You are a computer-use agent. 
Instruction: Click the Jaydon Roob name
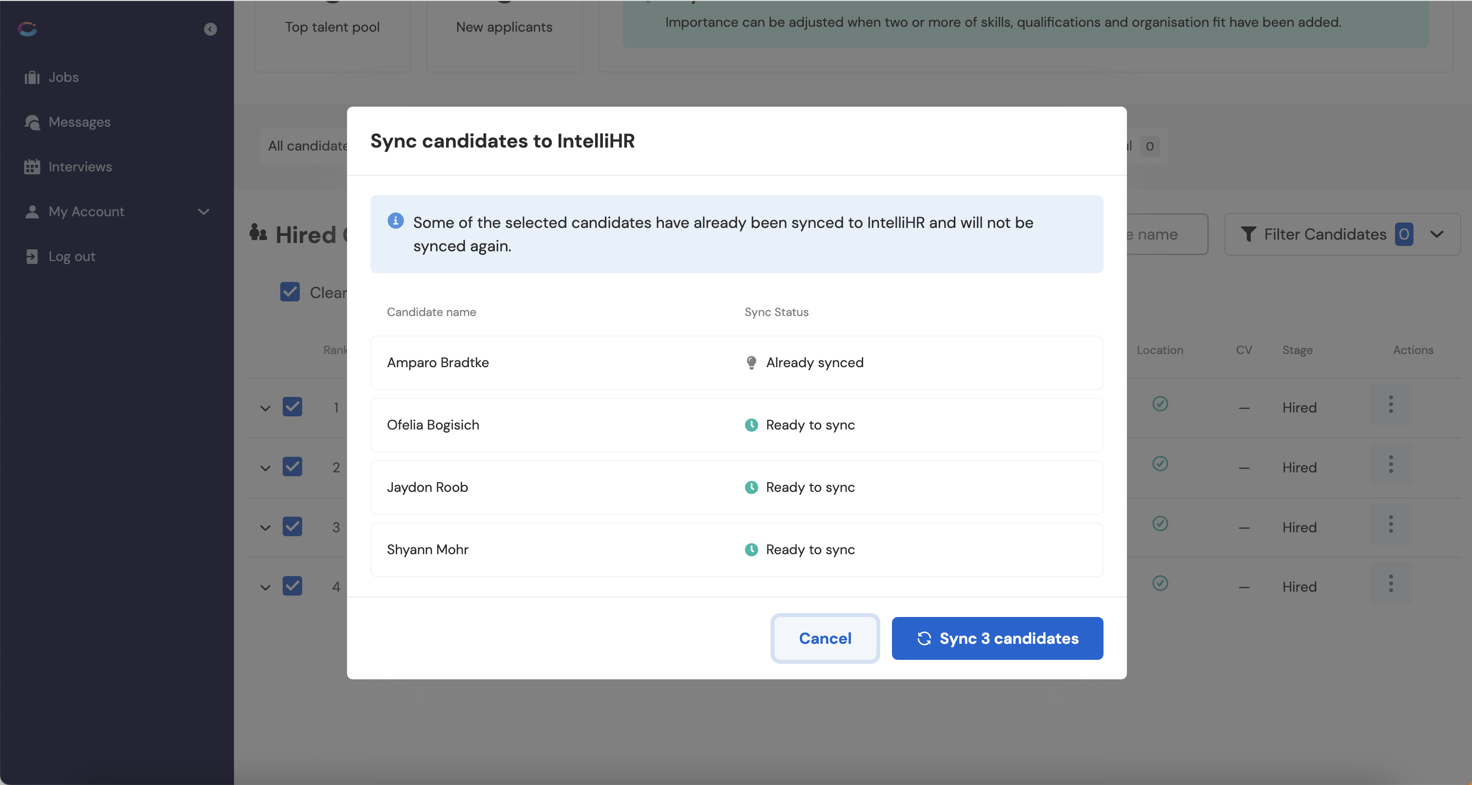(427, 487)
